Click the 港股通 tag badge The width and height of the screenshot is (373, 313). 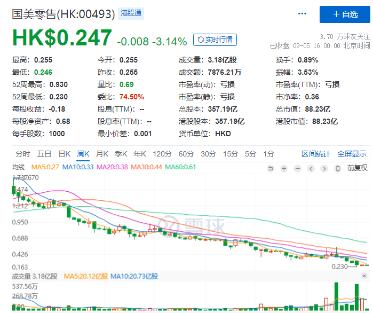click(x=132, y=13)
